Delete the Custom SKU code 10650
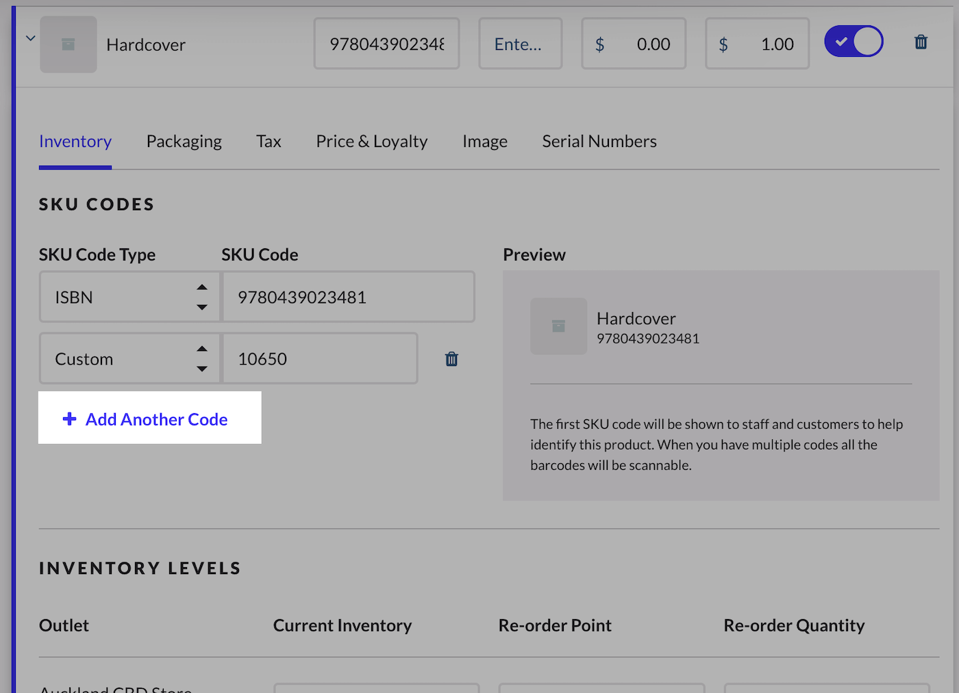Screen dimensions: 959x693 [x=451, y=359]
